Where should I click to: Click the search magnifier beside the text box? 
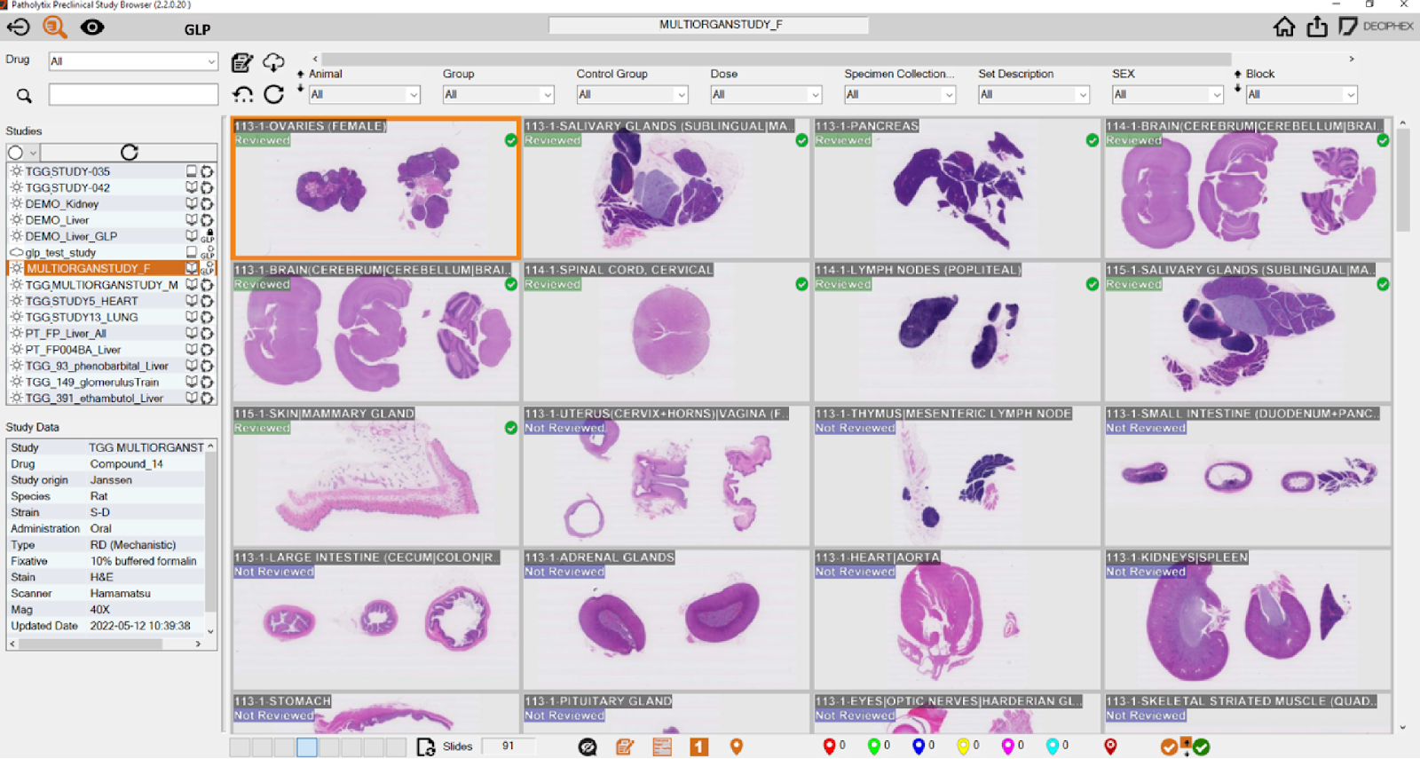[x=24, y=95]
